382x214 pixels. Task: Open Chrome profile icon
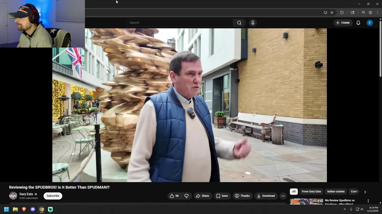370,12
